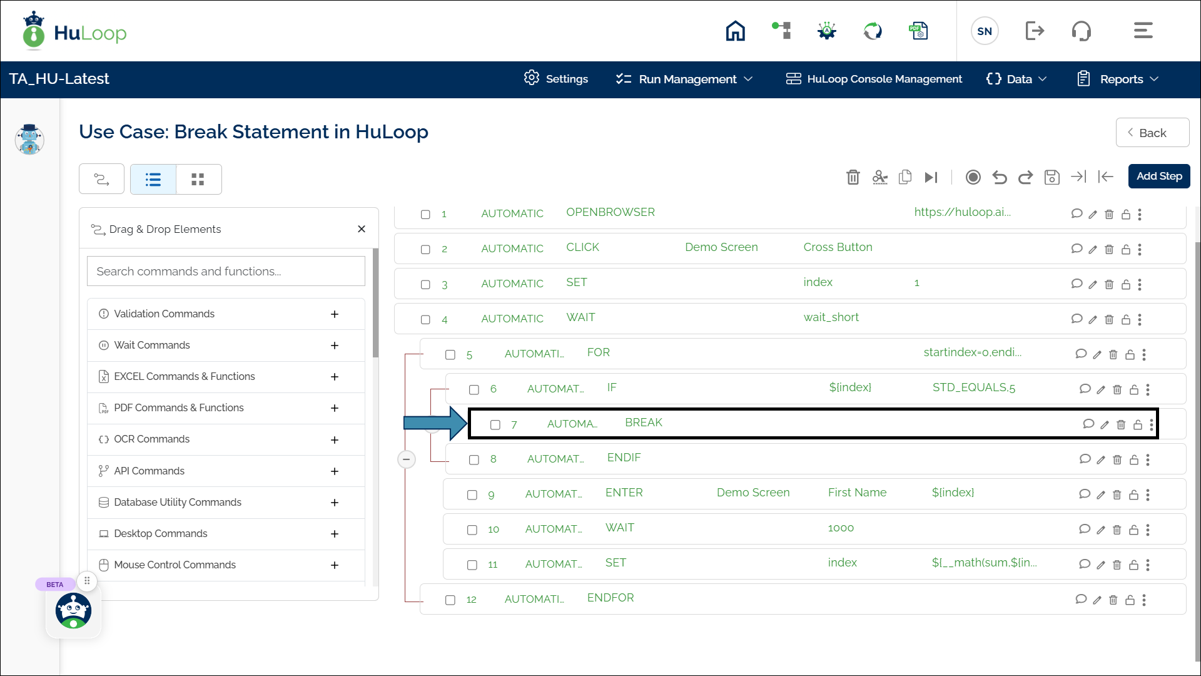Click the Add Step button

click(1158, 177)
